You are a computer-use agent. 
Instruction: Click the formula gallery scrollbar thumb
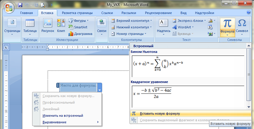(x=249, y=74)
